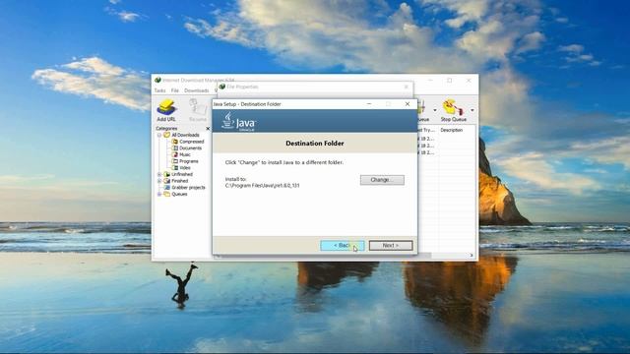Select the Unfinished category

pos(182,175)
